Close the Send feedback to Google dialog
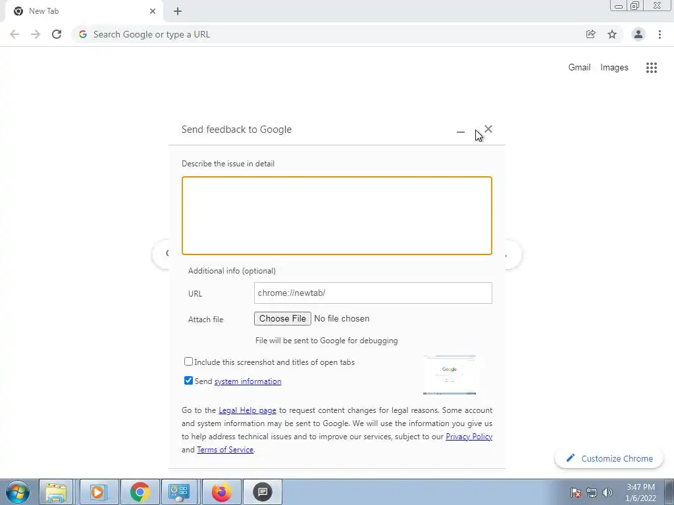The image size is (674, 505). 488,129
